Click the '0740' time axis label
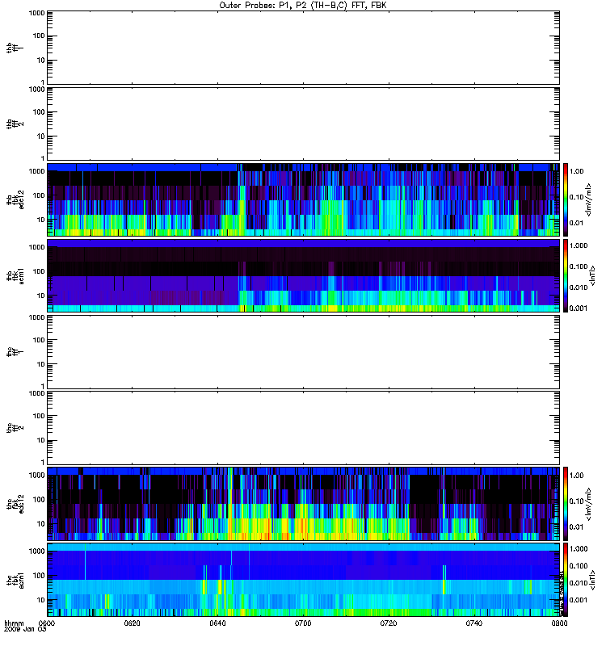The height and width of the screenshot is (646, 606). click(x=474, y=623)
